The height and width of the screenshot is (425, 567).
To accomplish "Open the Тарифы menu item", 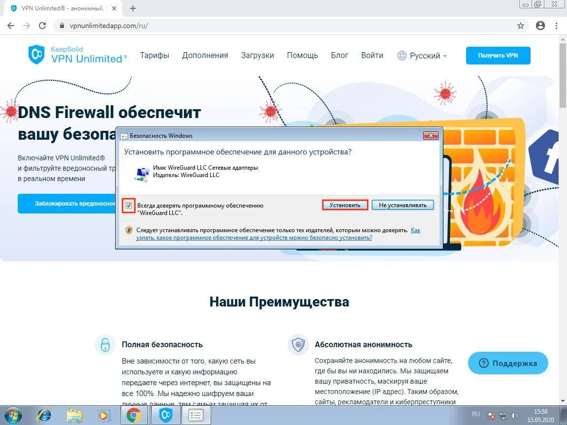I will tap(155, 56).
